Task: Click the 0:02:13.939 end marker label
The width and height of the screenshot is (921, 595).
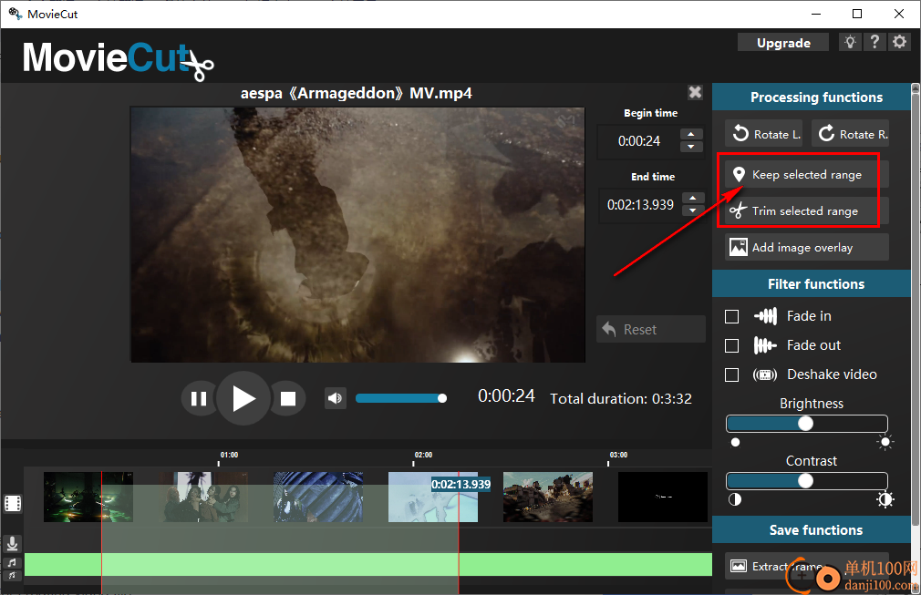Action: tap(461, 484)
